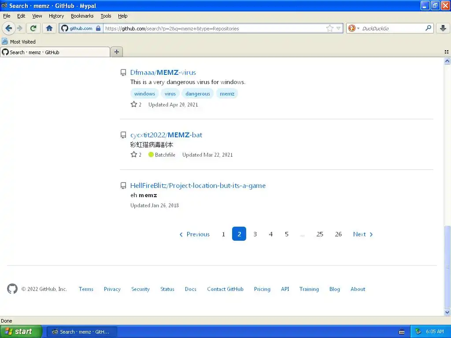451x338 pixels.
Task: Open the Docs footer link
Action: click(190, 289)
